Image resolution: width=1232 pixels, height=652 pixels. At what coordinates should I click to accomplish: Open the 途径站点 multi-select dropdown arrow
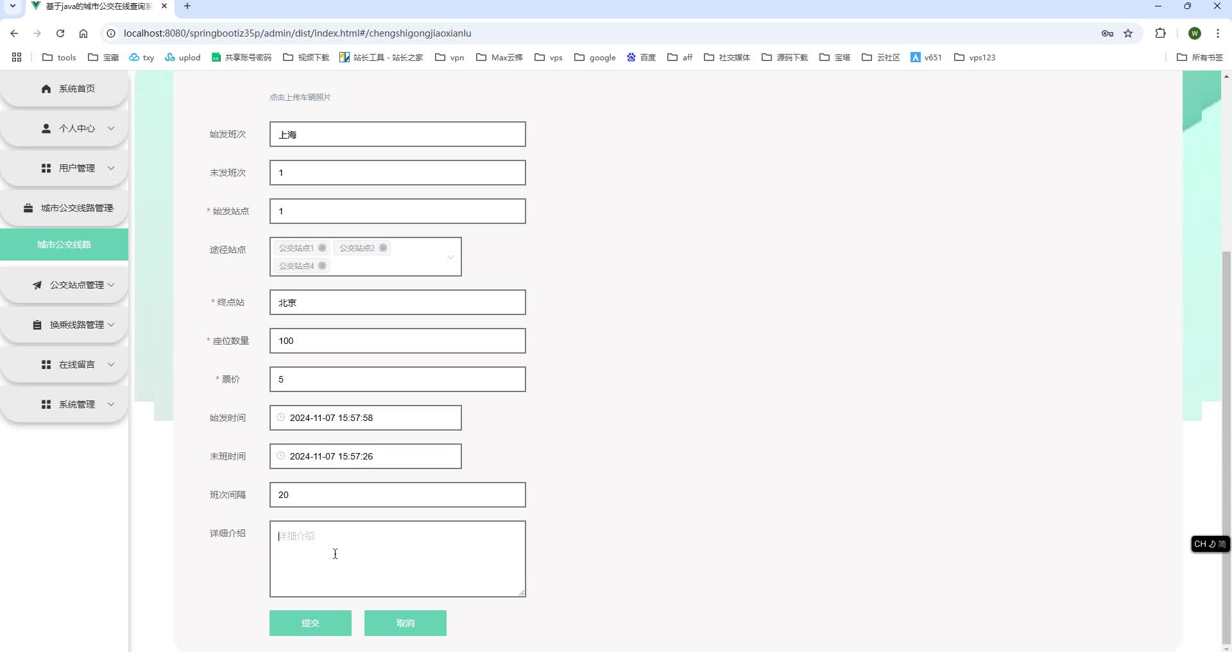[x=450, y=257]
